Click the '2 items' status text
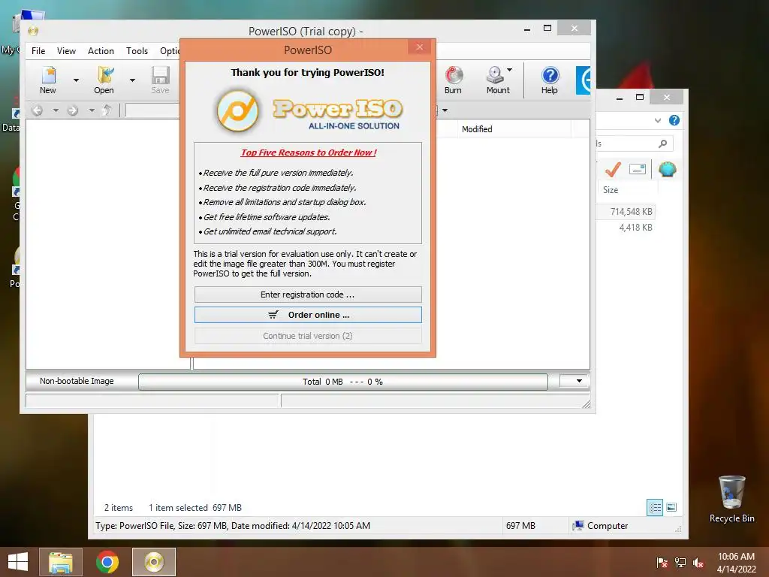 pyautogui.click(x=119, y=507)
